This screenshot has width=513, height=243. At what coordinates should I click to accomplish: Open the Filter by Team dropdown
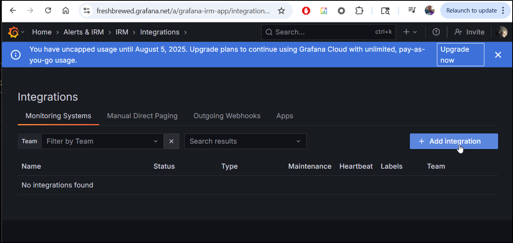click(x=102, y=141)
